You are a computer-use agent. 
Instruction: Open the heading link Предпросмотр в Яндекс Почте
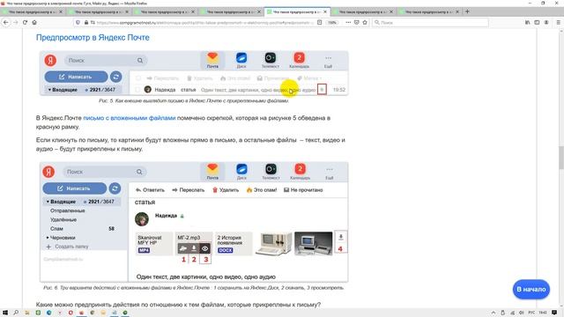[93, 37]
